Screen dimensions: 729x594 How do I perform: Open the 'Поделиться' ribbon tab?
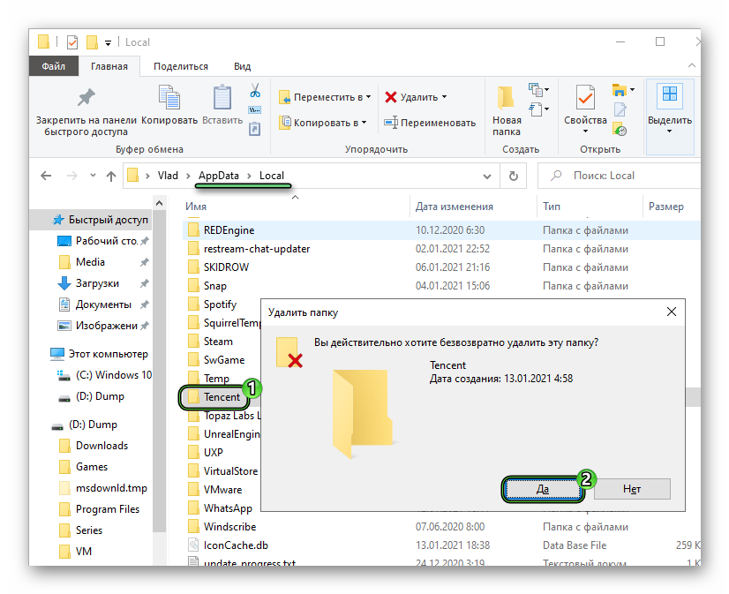[181, 66]
